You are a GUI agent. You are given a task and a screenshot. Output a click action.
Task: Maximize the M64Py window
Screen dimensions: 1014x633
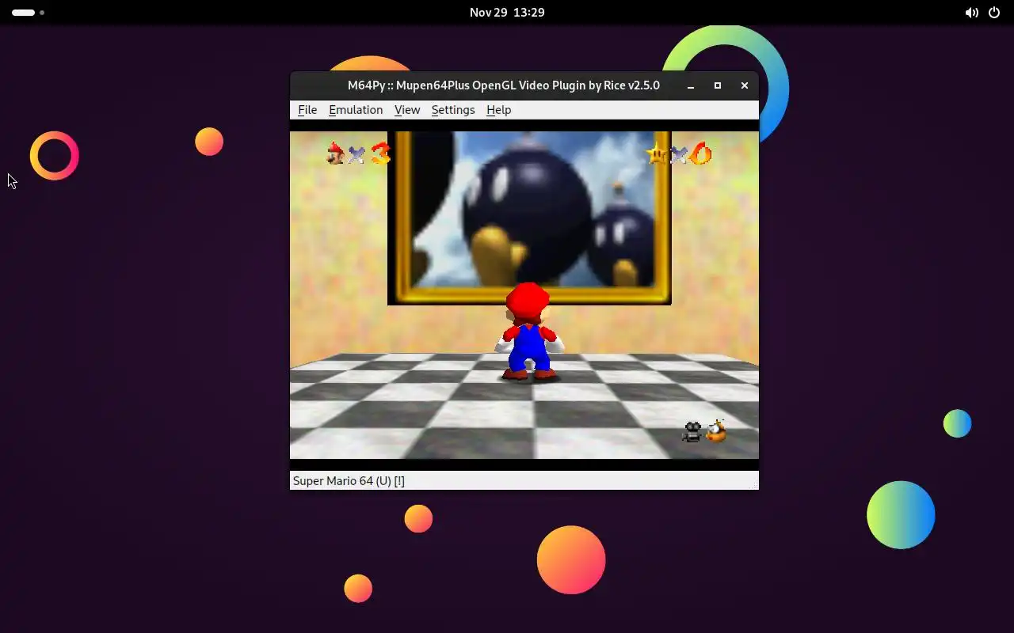click(718, 85)
